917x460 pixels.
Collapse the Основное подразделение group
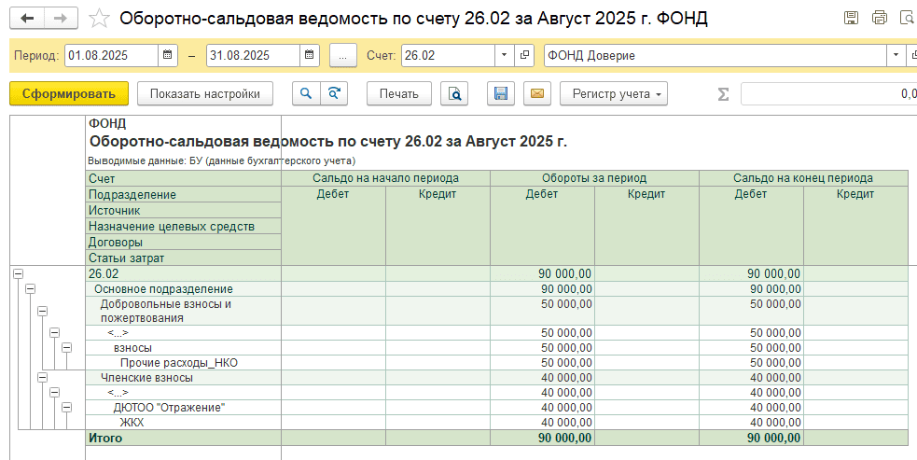point(30,288)
